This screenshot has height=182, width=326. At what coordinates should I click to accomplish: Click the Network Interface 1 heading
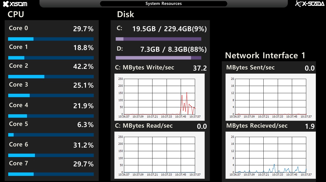coord(265,55)
